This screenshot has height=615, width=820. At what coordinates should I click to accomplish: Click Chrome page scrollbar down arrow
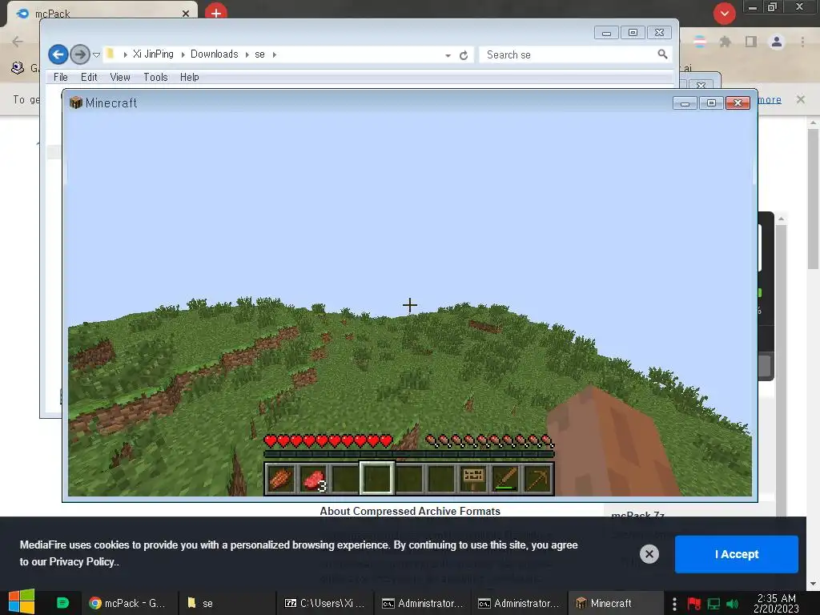point(813,584)
